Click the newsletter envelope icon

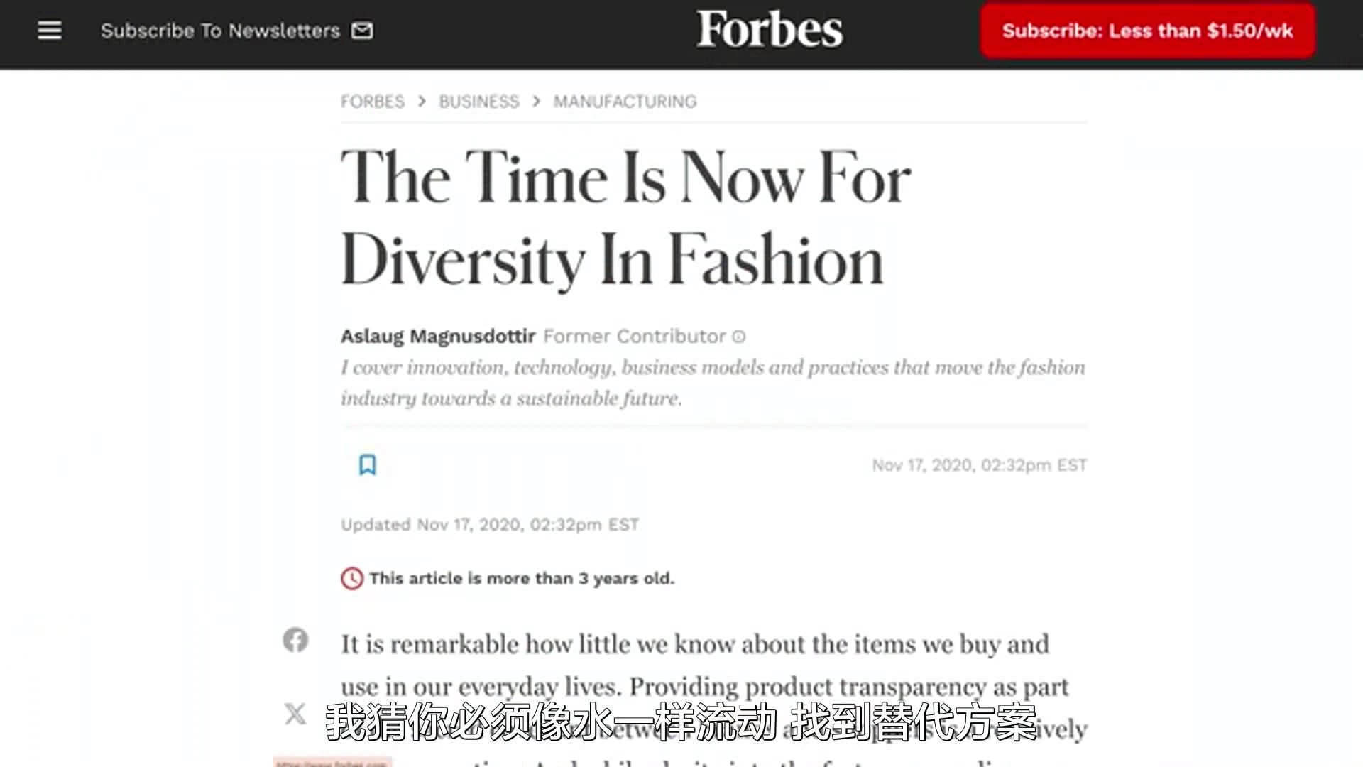click(362, 31)
